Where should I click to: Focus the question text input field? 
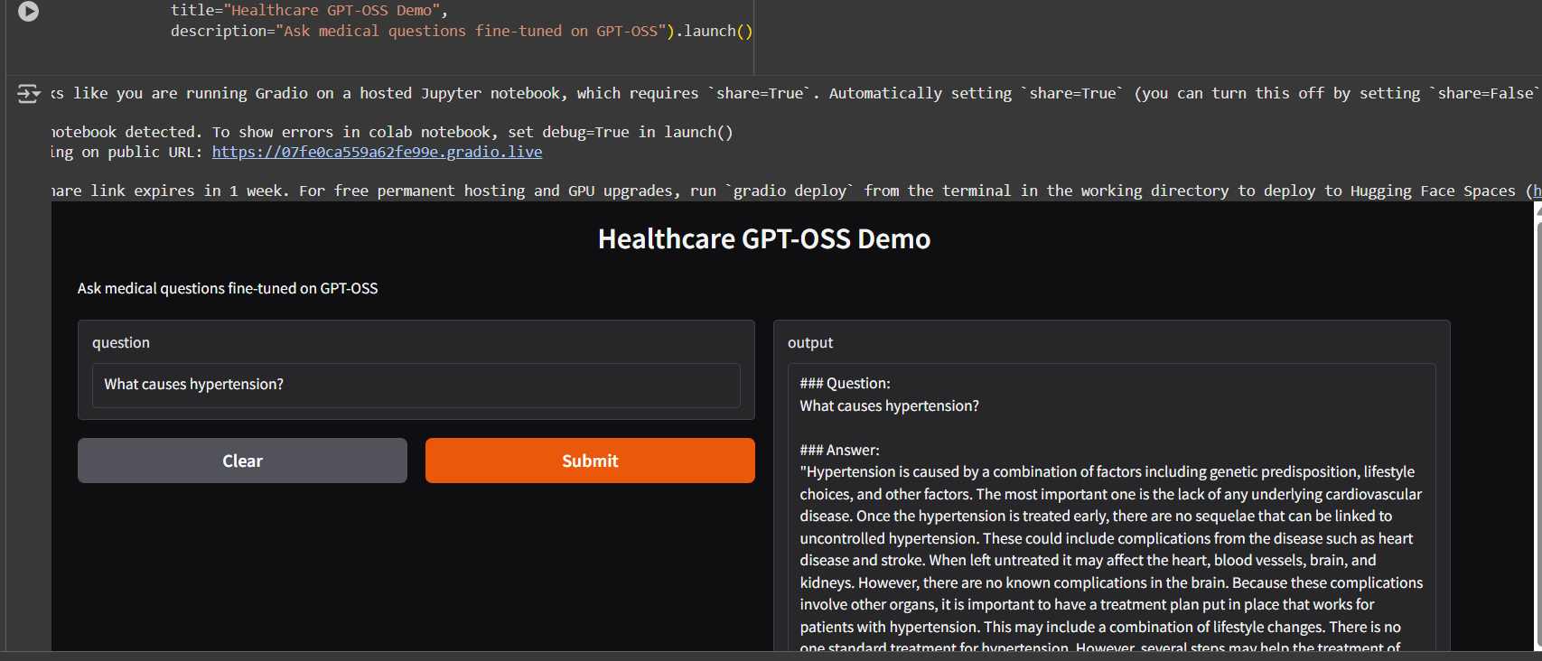(x=416, y=385)
